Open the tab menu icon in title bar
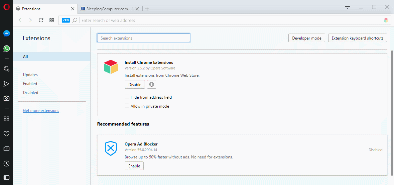This screenshot has width=394, height=185. pyautogui.click(x=347, y=7)
